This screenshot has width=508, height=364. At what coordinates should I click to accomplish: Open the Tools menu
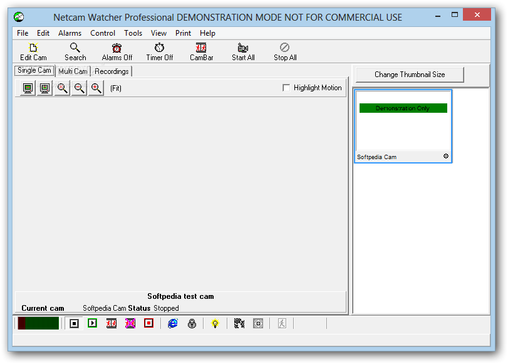[133, 33]
